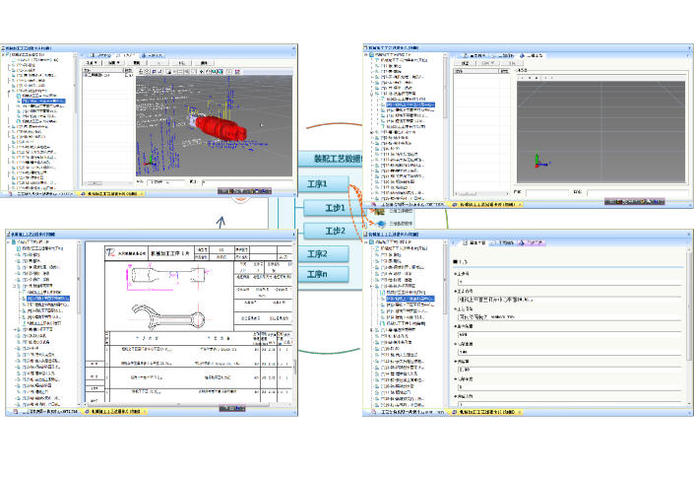Click the last colorful icon in the red-model viewport toolbar
The image size is (694, 477).
pos(237,71)
